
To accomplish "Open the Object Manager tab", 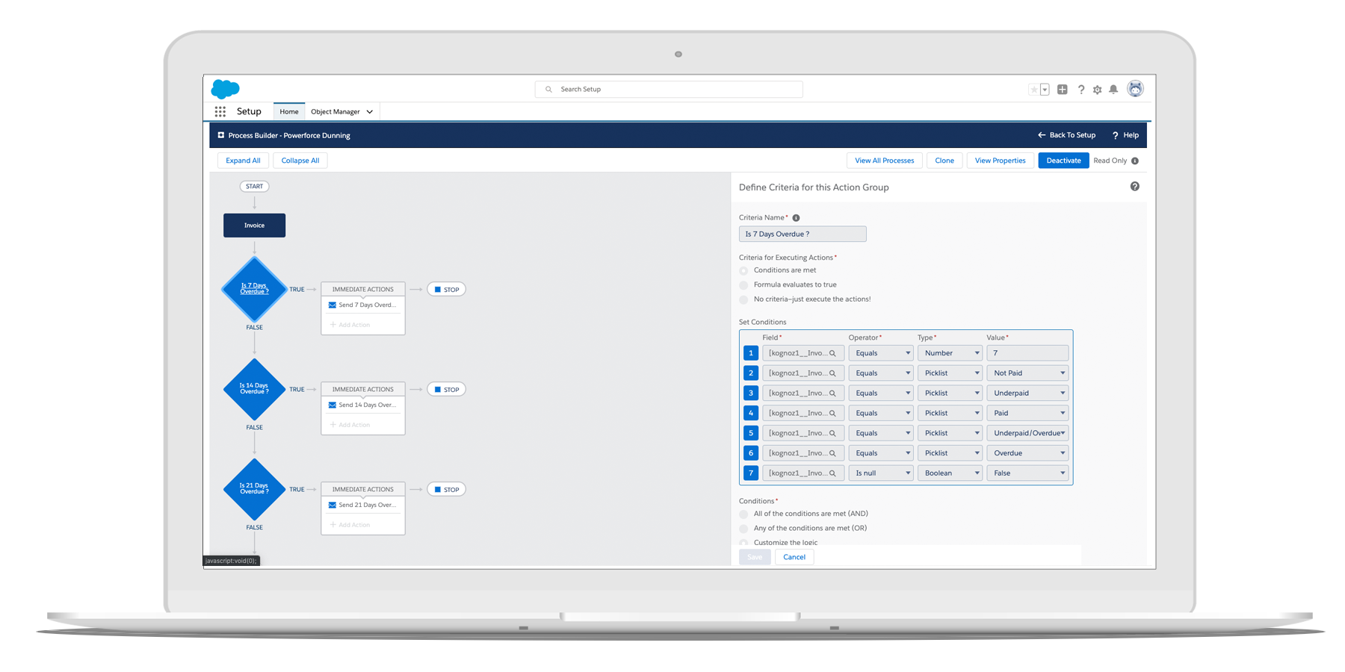I will point(341,112).
